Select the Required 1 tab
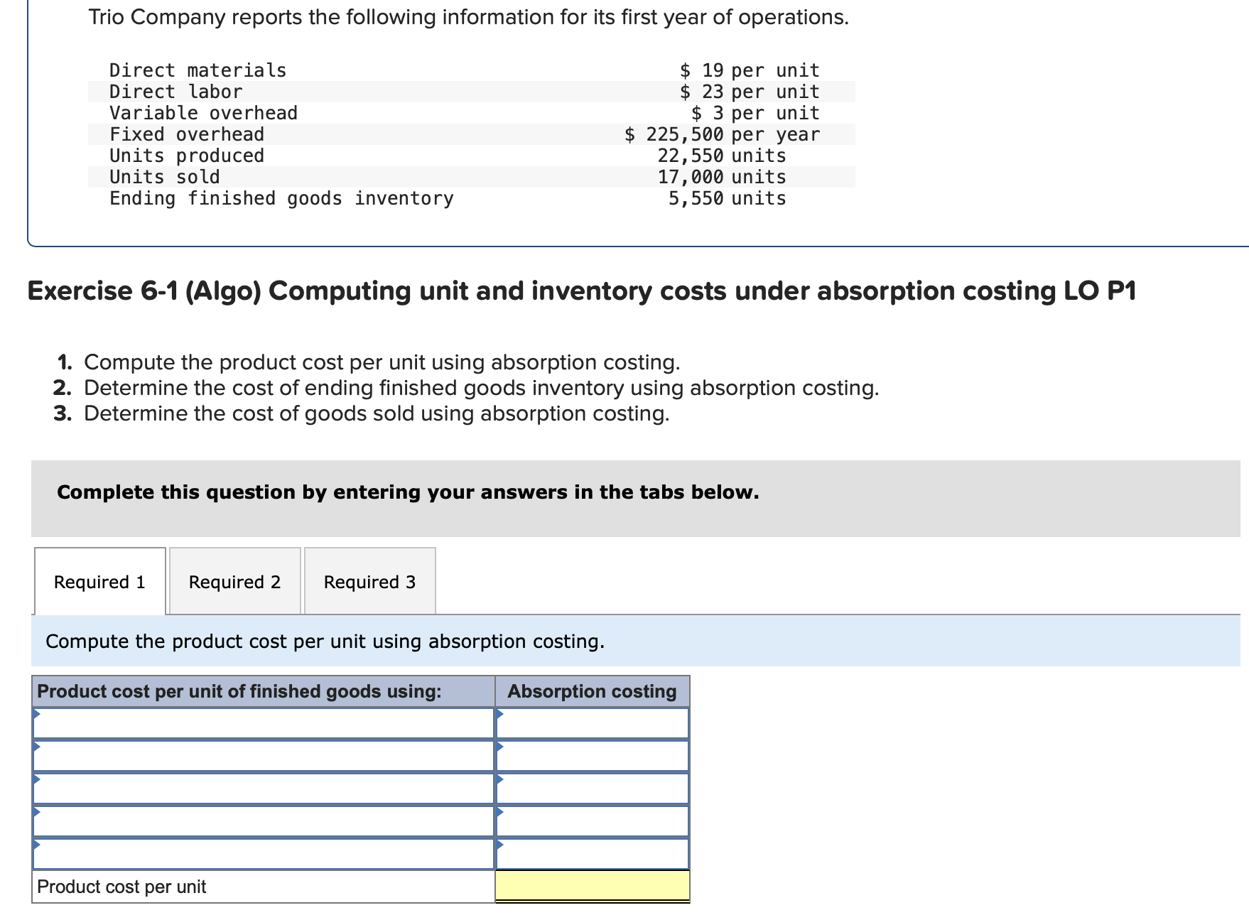 point(99,581)
